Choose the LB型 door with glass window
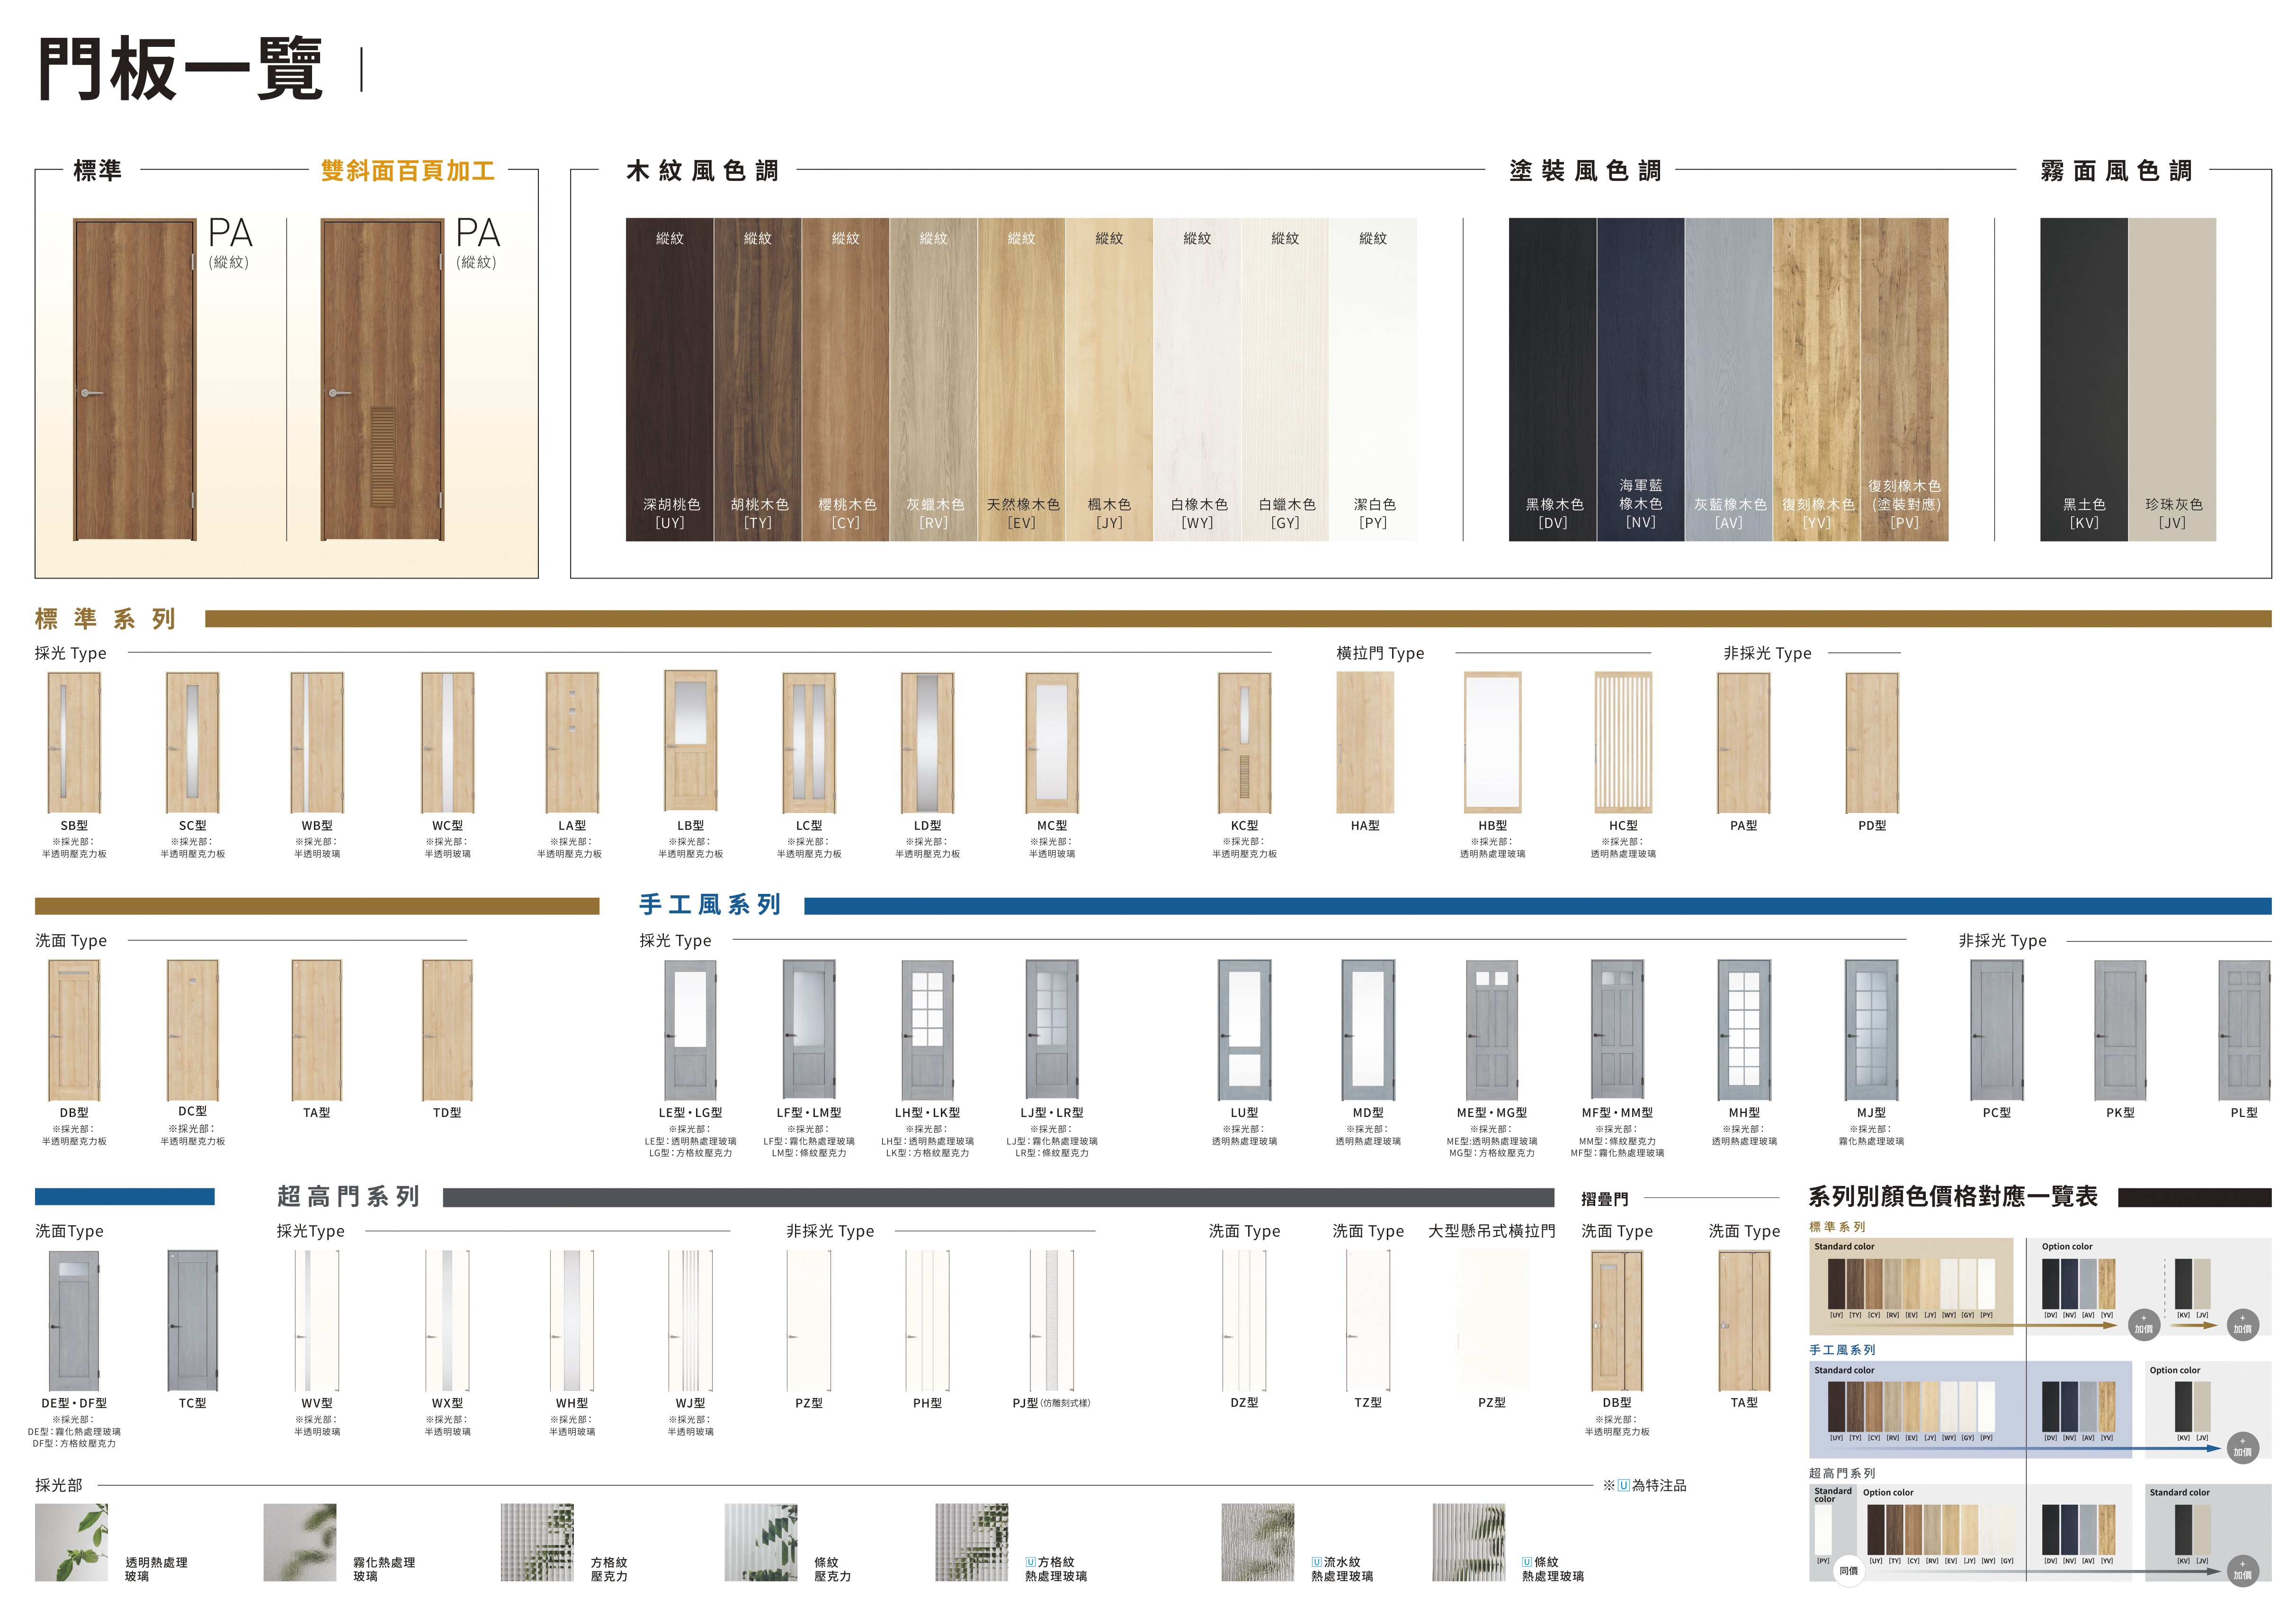 pyautogui.click(x=690, y=742)
